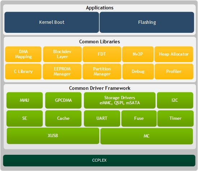The height and width of the screenshot is (171, 198).
Task: Select the XUSB driver block
Action: point(53,136)
